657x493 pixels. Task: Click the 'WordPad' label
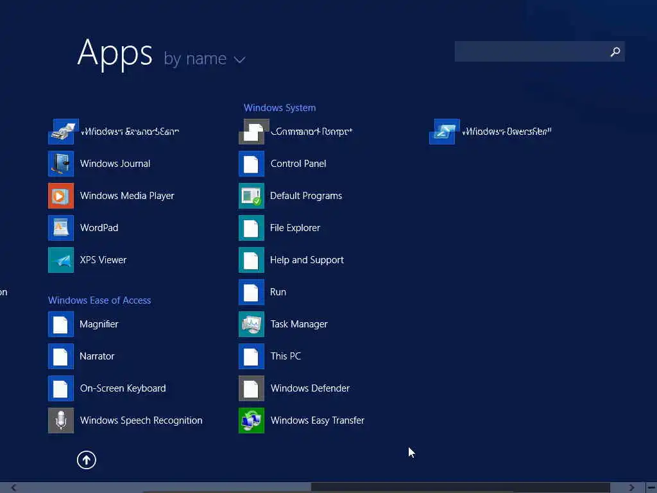point(99,228)
